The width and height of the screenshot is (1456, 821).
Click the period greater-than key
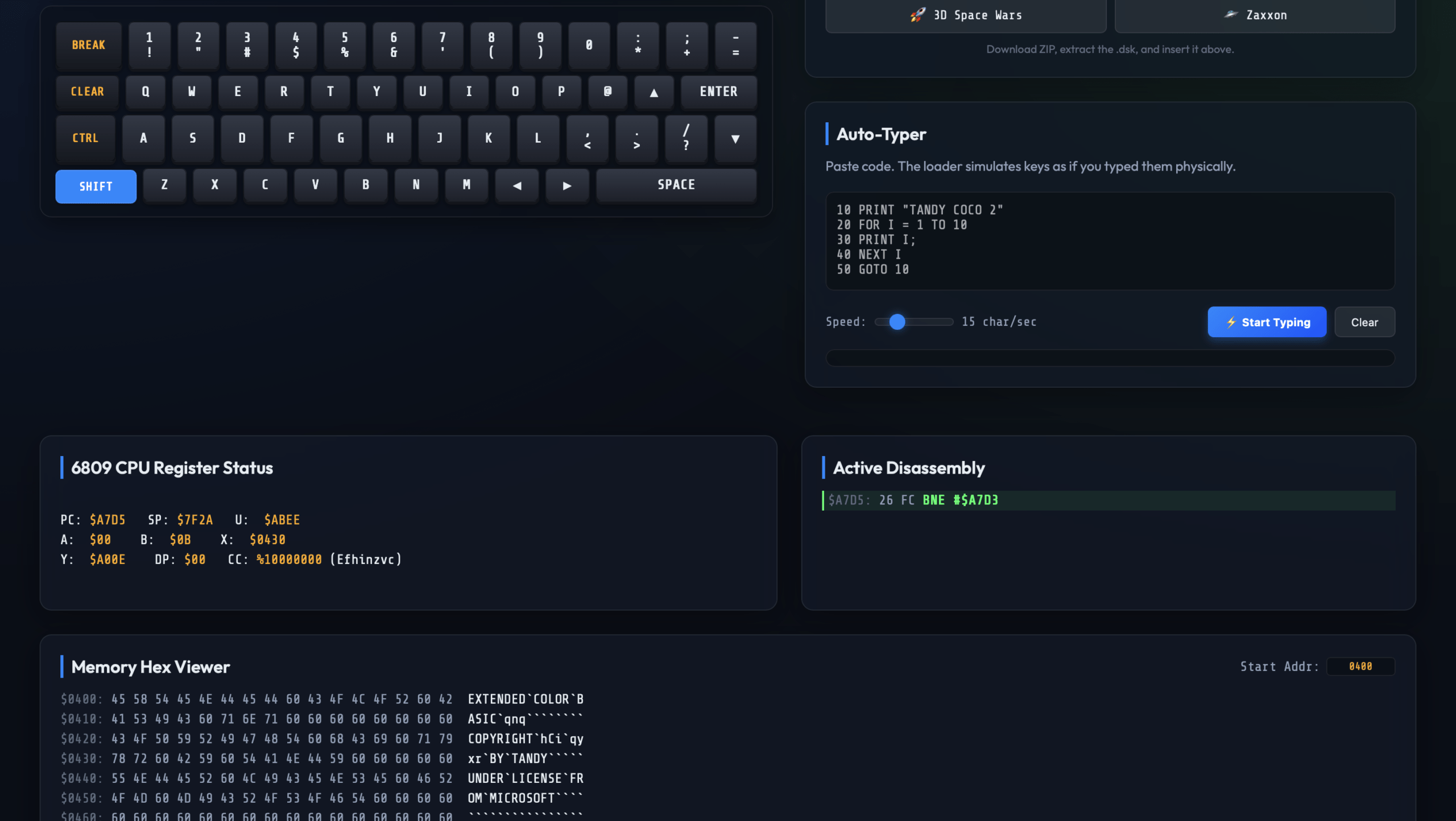tap(637, 138)
